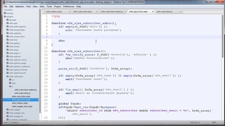Open the Preferences menu
Screen dimensions: 225x126
[69, 6]
